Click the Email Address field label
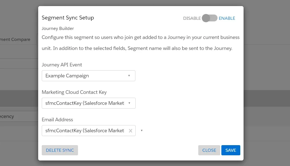 tap(57, 120)
